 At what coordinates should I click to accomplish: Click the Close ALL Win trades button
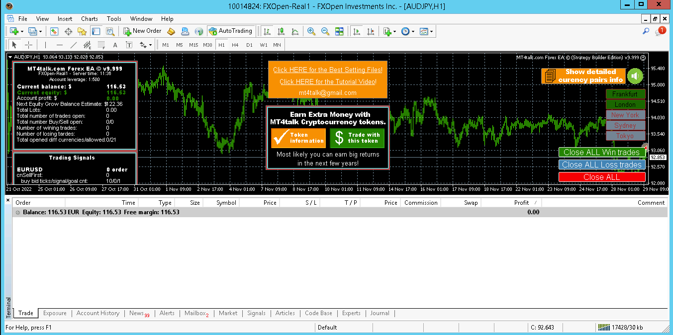point(601,153)
